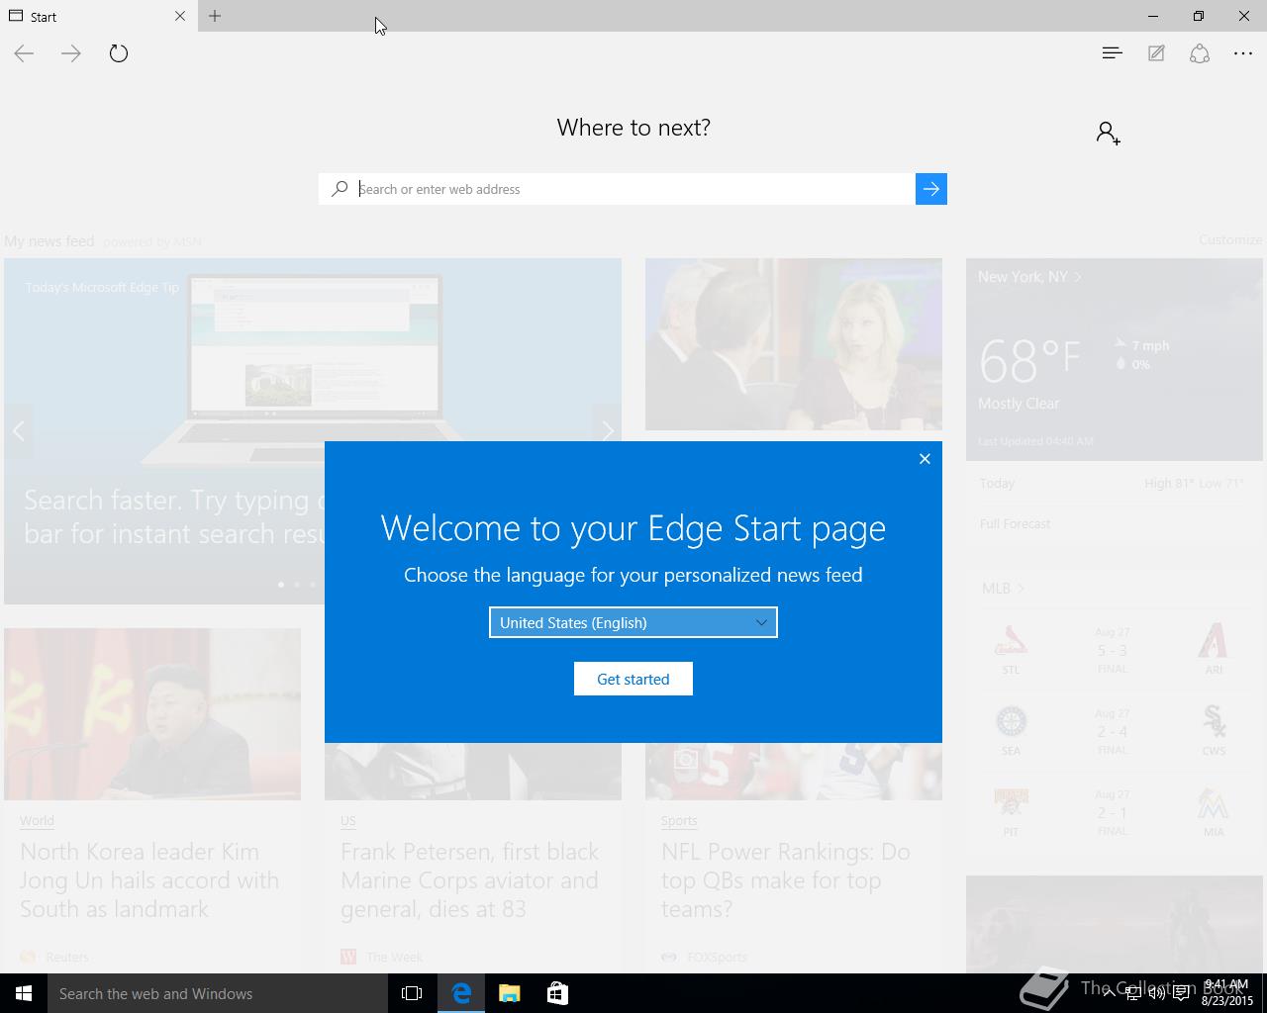
Task: Open the More actions ellipsis menu
Action: [x=1243, y=53]
